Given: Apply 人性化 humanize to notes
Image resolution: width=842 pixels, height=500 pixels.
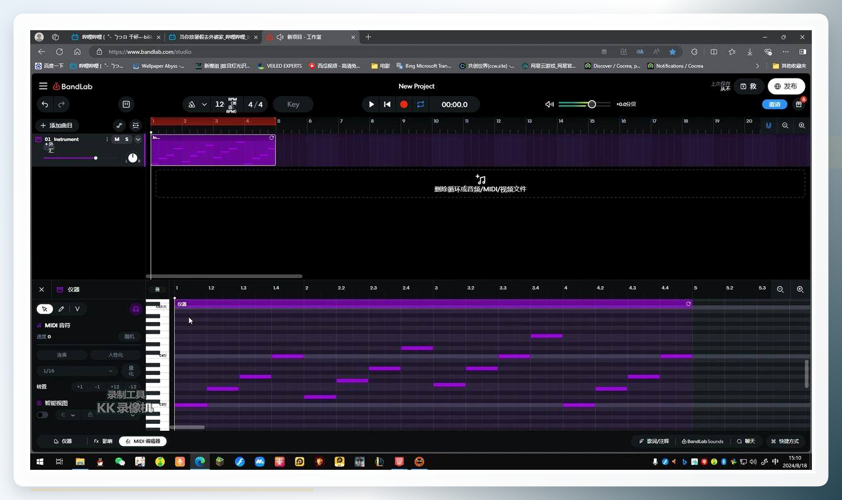Looking at the screenshot, I should pyautogui.click(x=115, y=355).
